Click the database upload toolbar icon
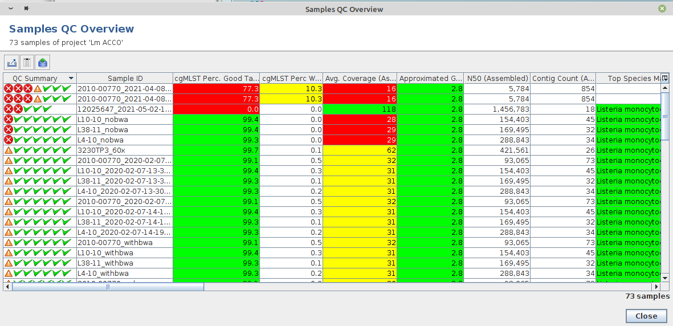The width and height of the screenshot is (673, 326). 43,63
